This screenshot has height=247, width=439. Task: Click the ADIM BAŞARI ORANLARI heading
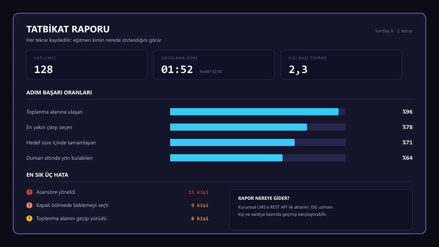(x=59, y=92)
